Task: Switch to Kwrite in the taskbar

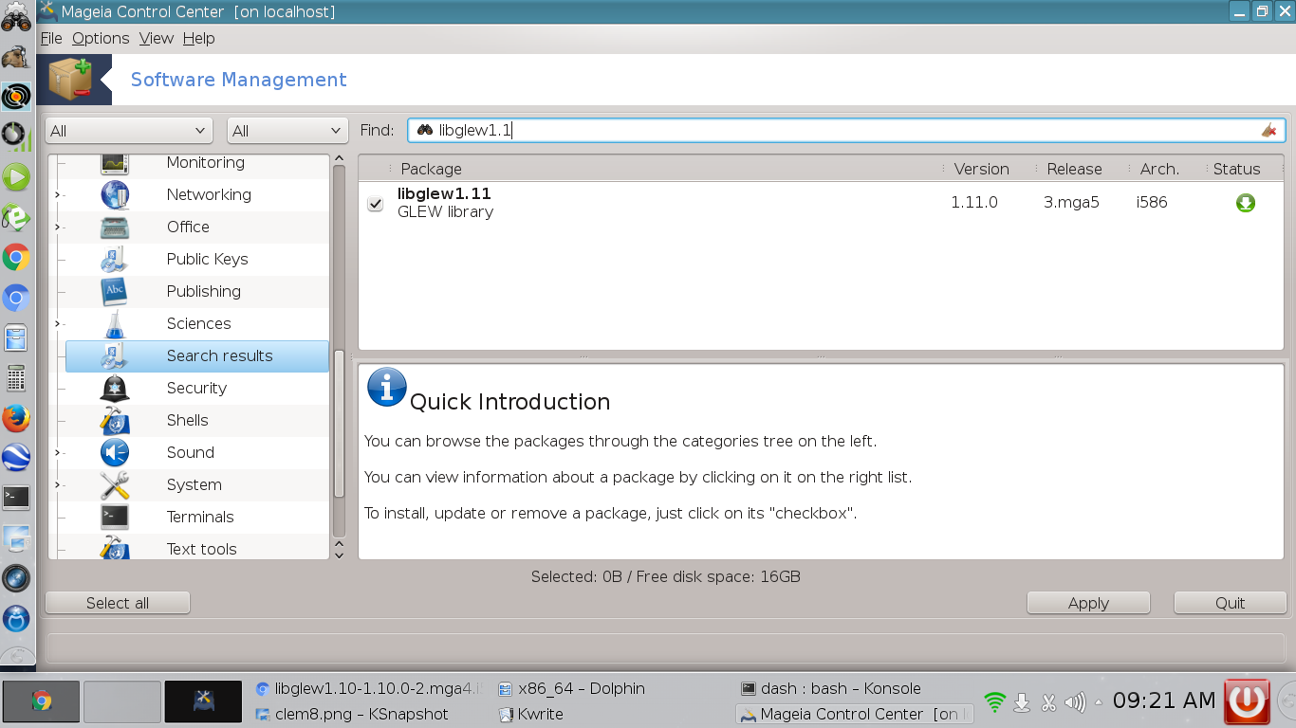Action: (530, 714)
